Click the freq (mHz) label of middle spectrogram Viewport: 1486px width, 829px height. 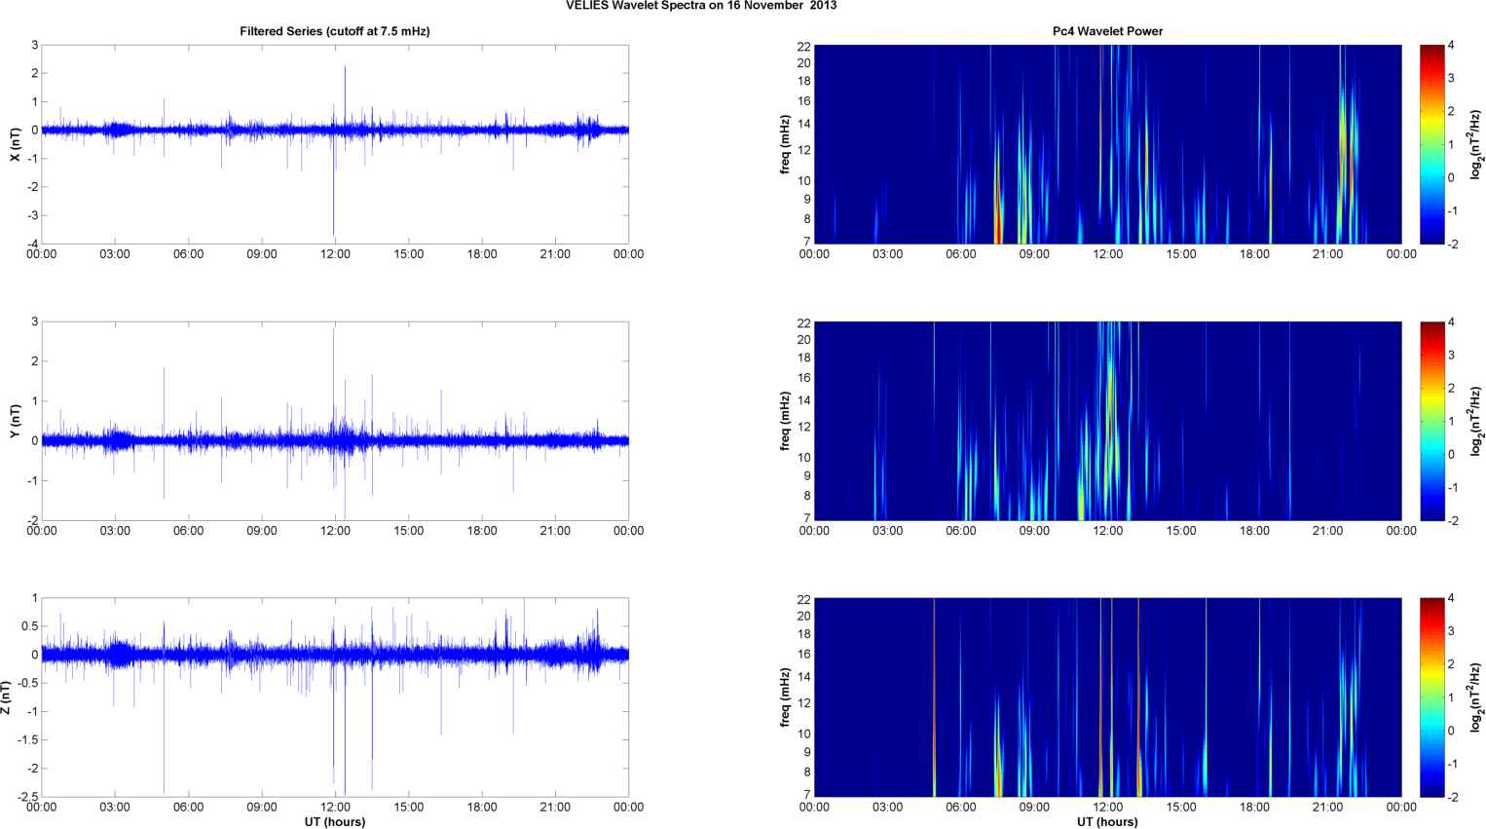(784, 421)
